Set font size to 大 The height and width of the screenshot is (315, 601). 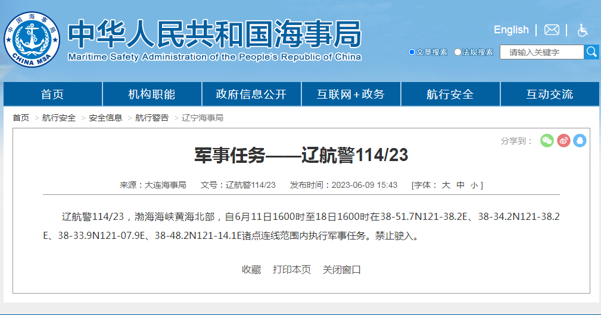(x=446, y=185)
